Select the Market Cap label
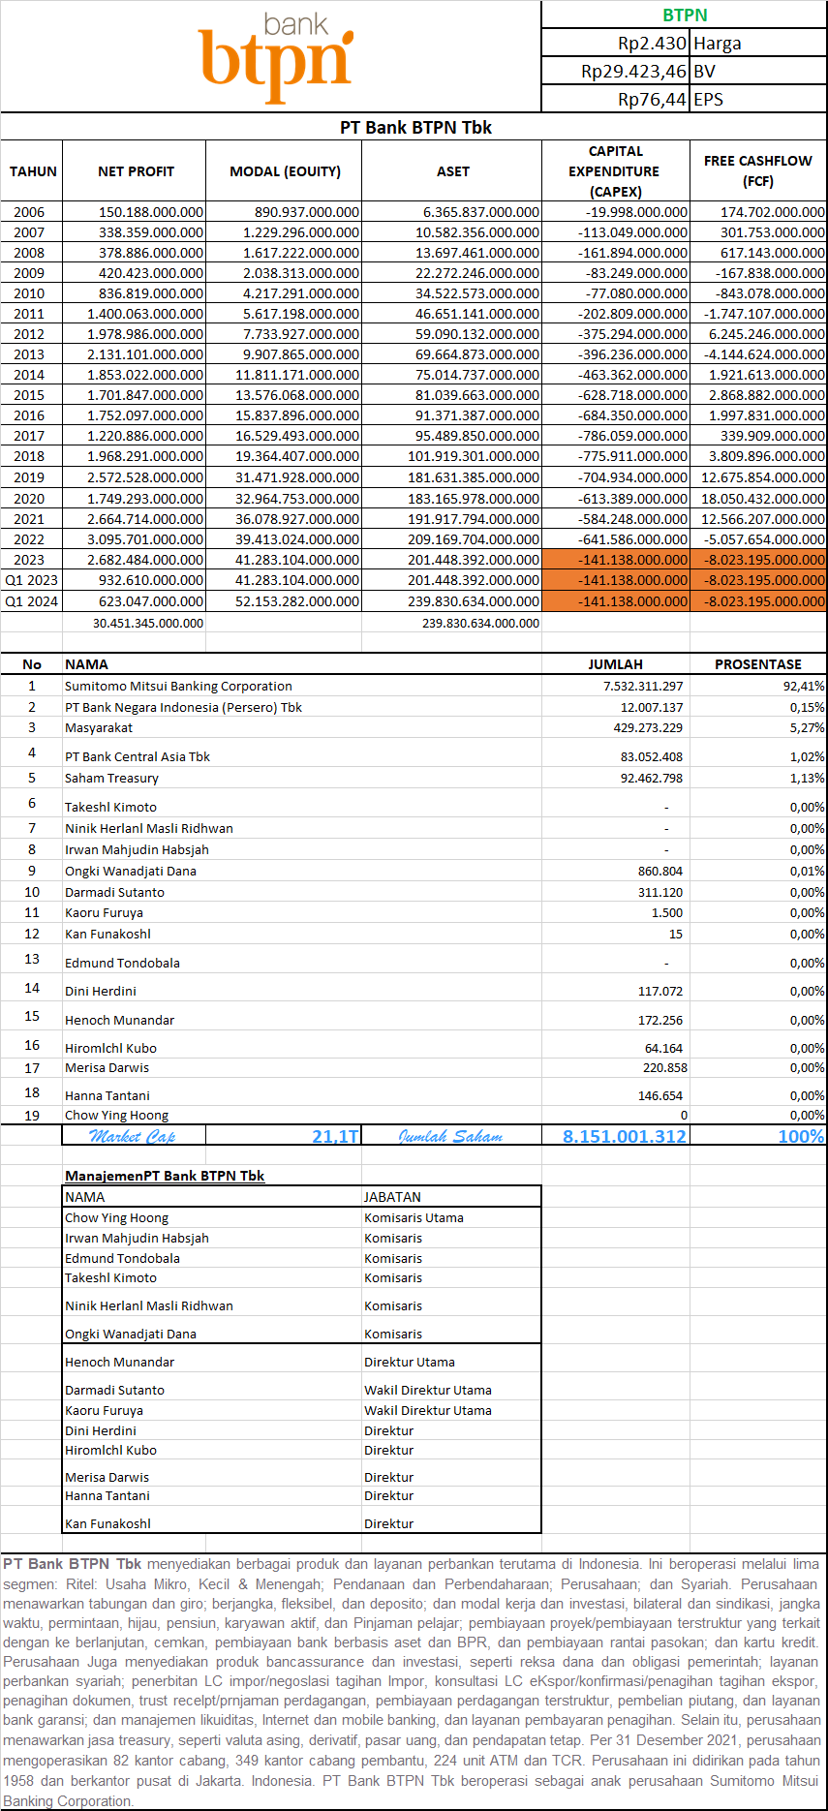This screenshot has height=1811, width=828. pos(133,1136)
